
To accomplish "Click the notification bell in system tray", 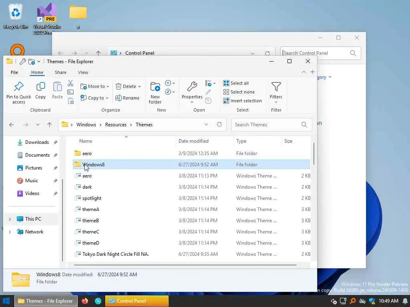I will coord(405,301).
